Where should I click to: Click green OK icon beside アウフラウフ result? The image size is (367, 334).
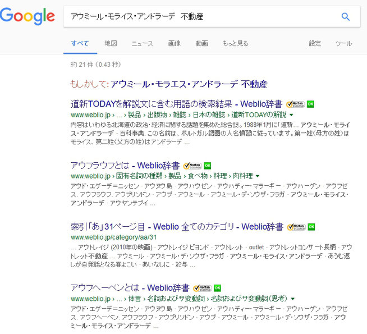208,166
